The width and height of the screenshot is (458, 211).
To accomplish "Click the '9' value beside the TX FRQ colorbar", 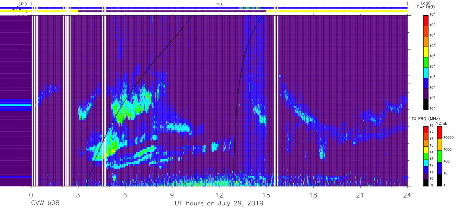I will point(432,185).
